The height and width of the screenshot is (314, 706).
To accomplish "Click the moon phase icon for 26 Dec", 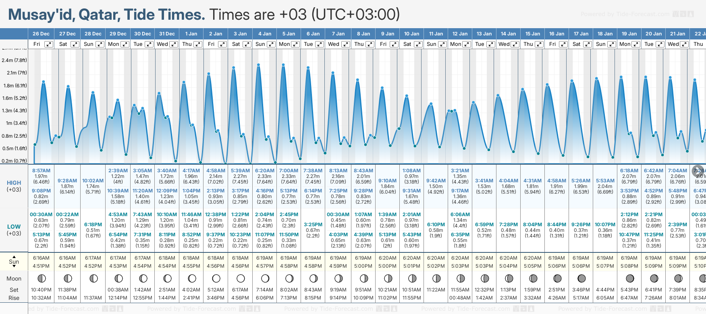I will 41,278.
